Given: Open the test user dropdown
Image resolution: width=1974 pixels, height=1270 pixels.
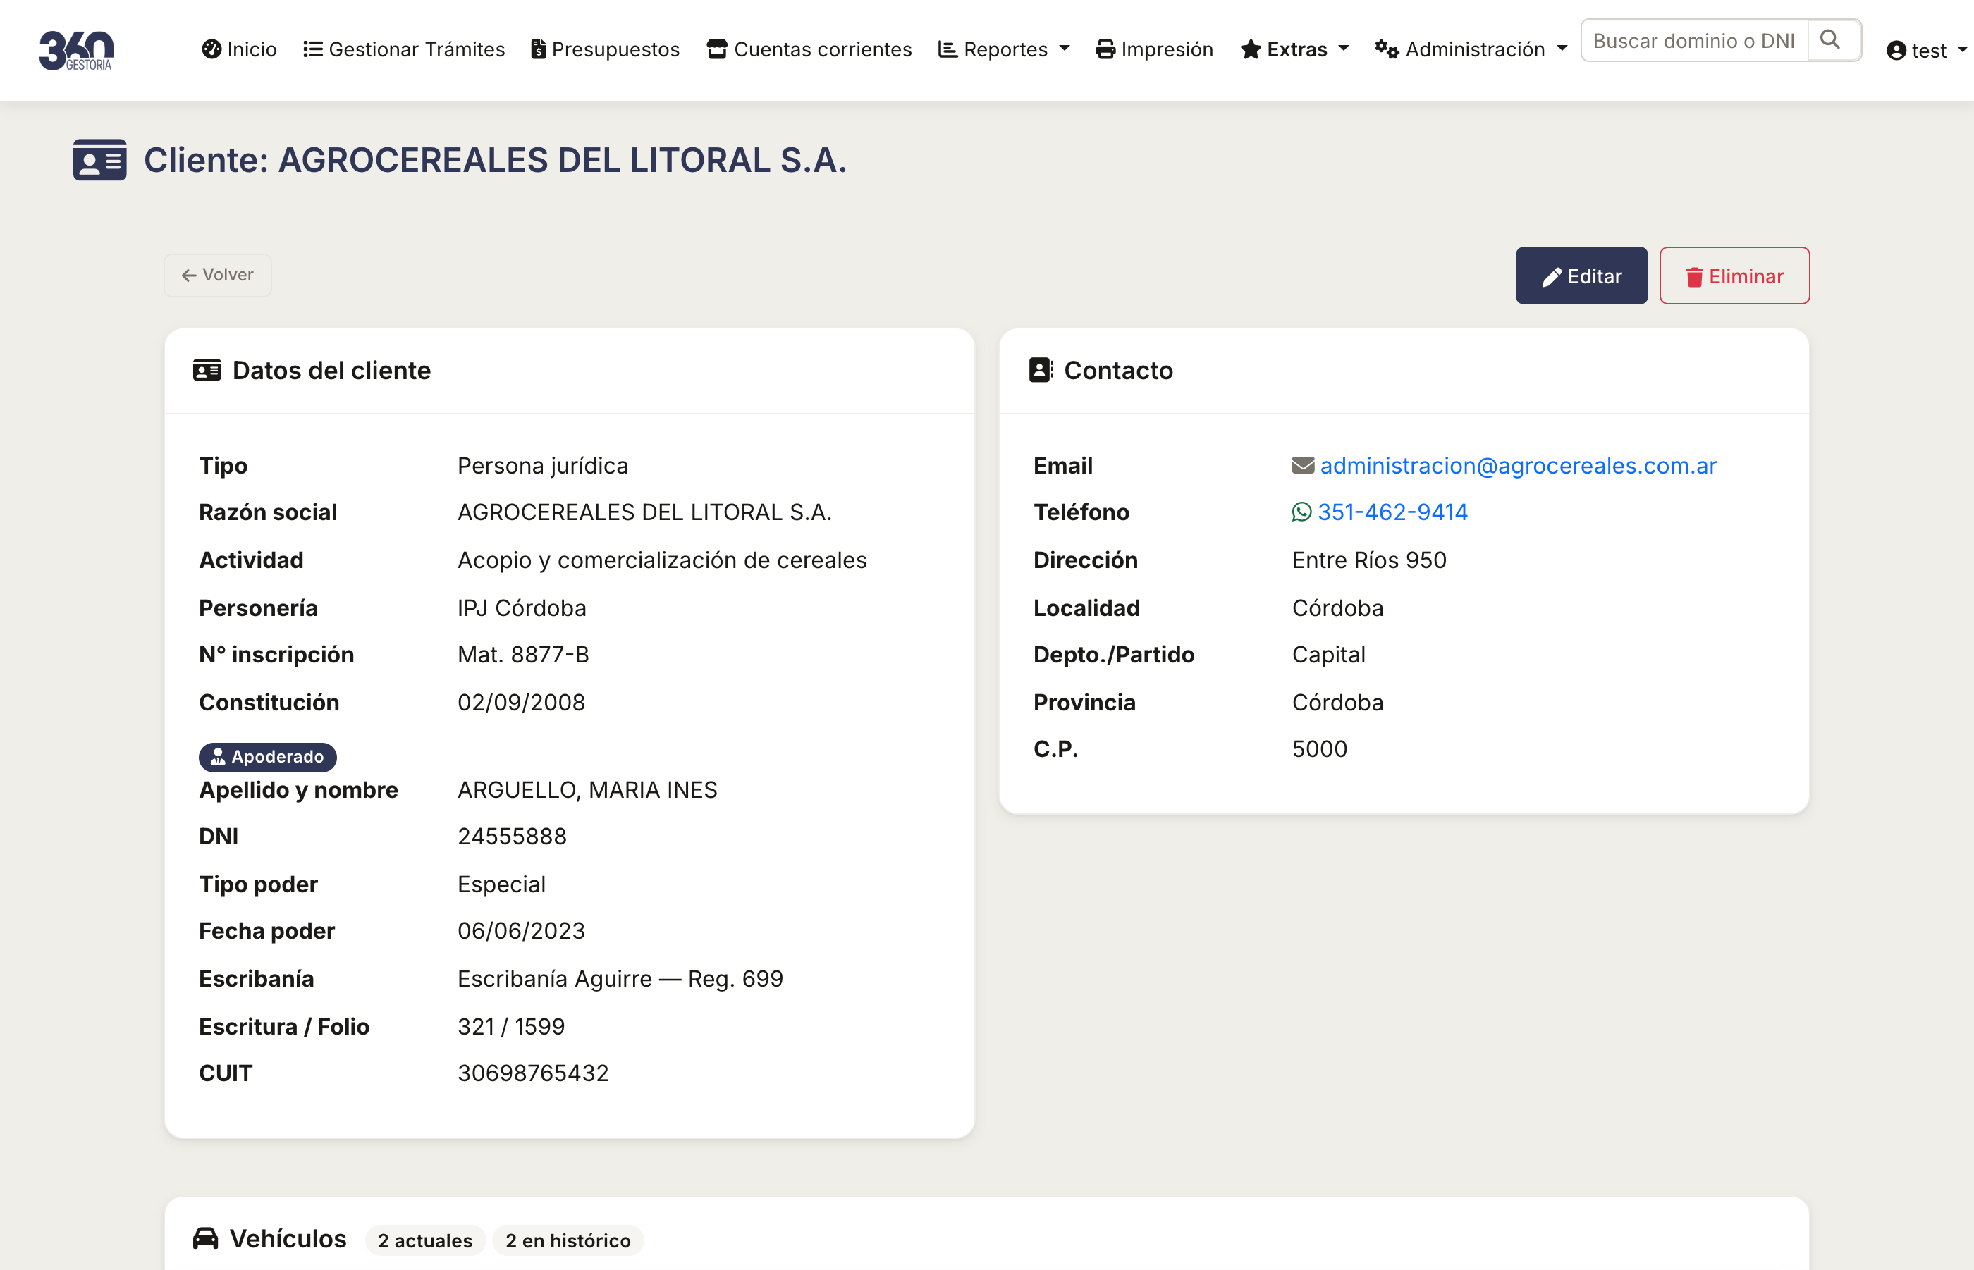Looking at the screenshot, I should [x=1927, y=50].
